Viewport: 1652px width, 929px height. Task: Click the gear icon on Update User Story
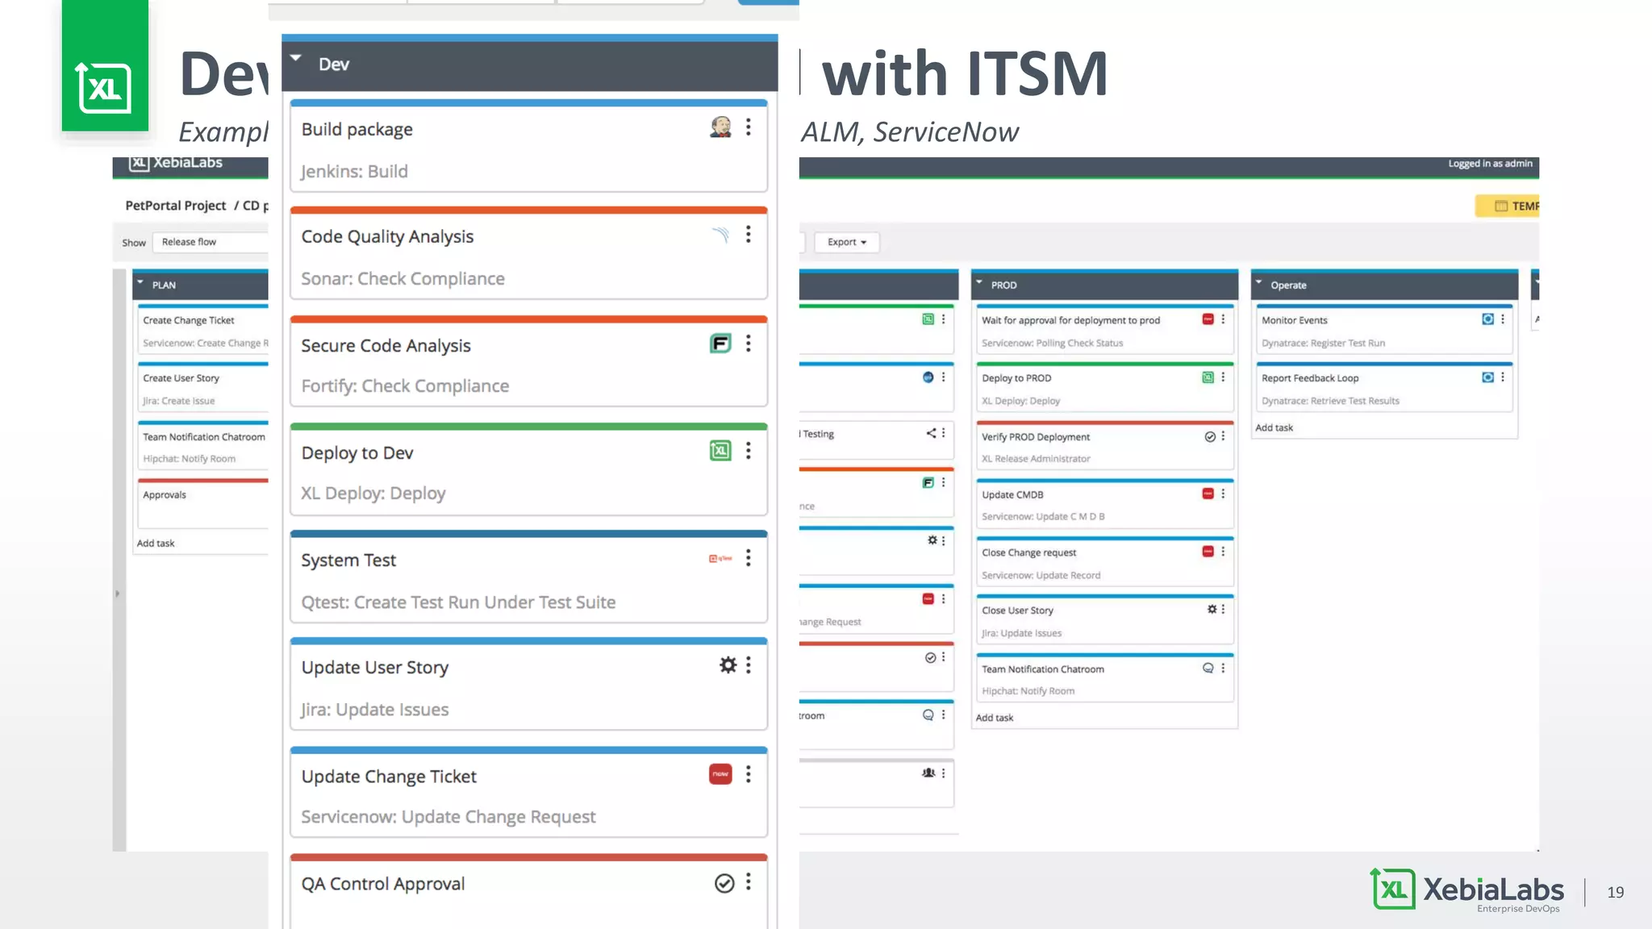pyautogui.click(x=728, y=665)
